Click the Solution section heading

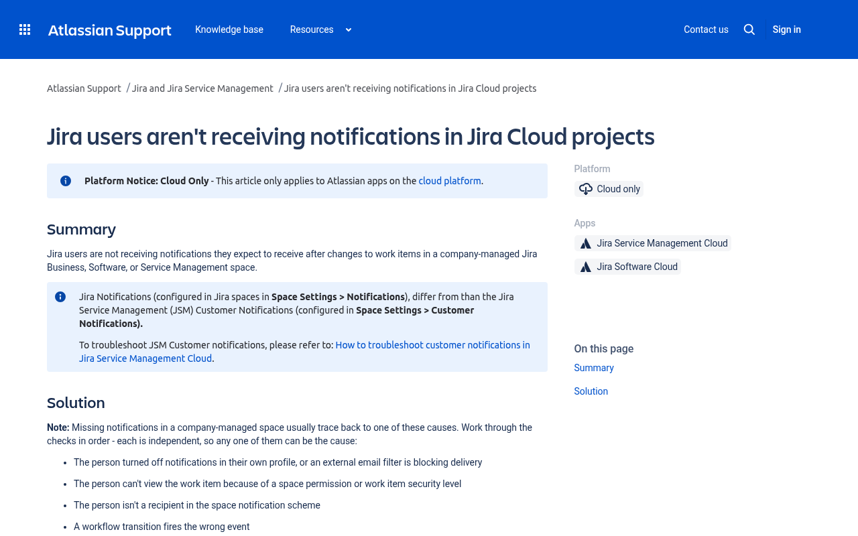[x=76, y=403]
